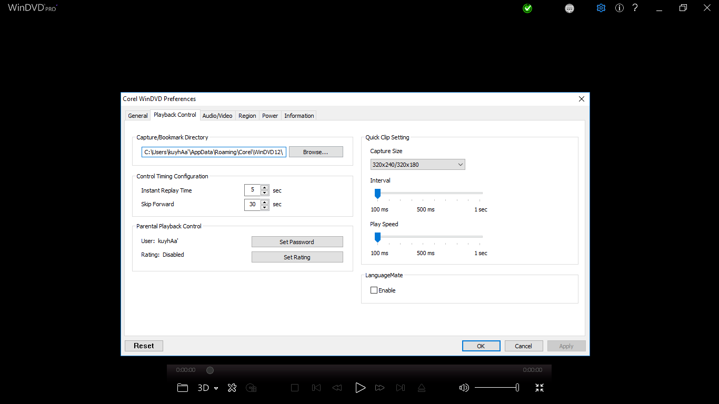Open the gray message notification icon
The image size is (719, 404).
(x=570, y=8)
